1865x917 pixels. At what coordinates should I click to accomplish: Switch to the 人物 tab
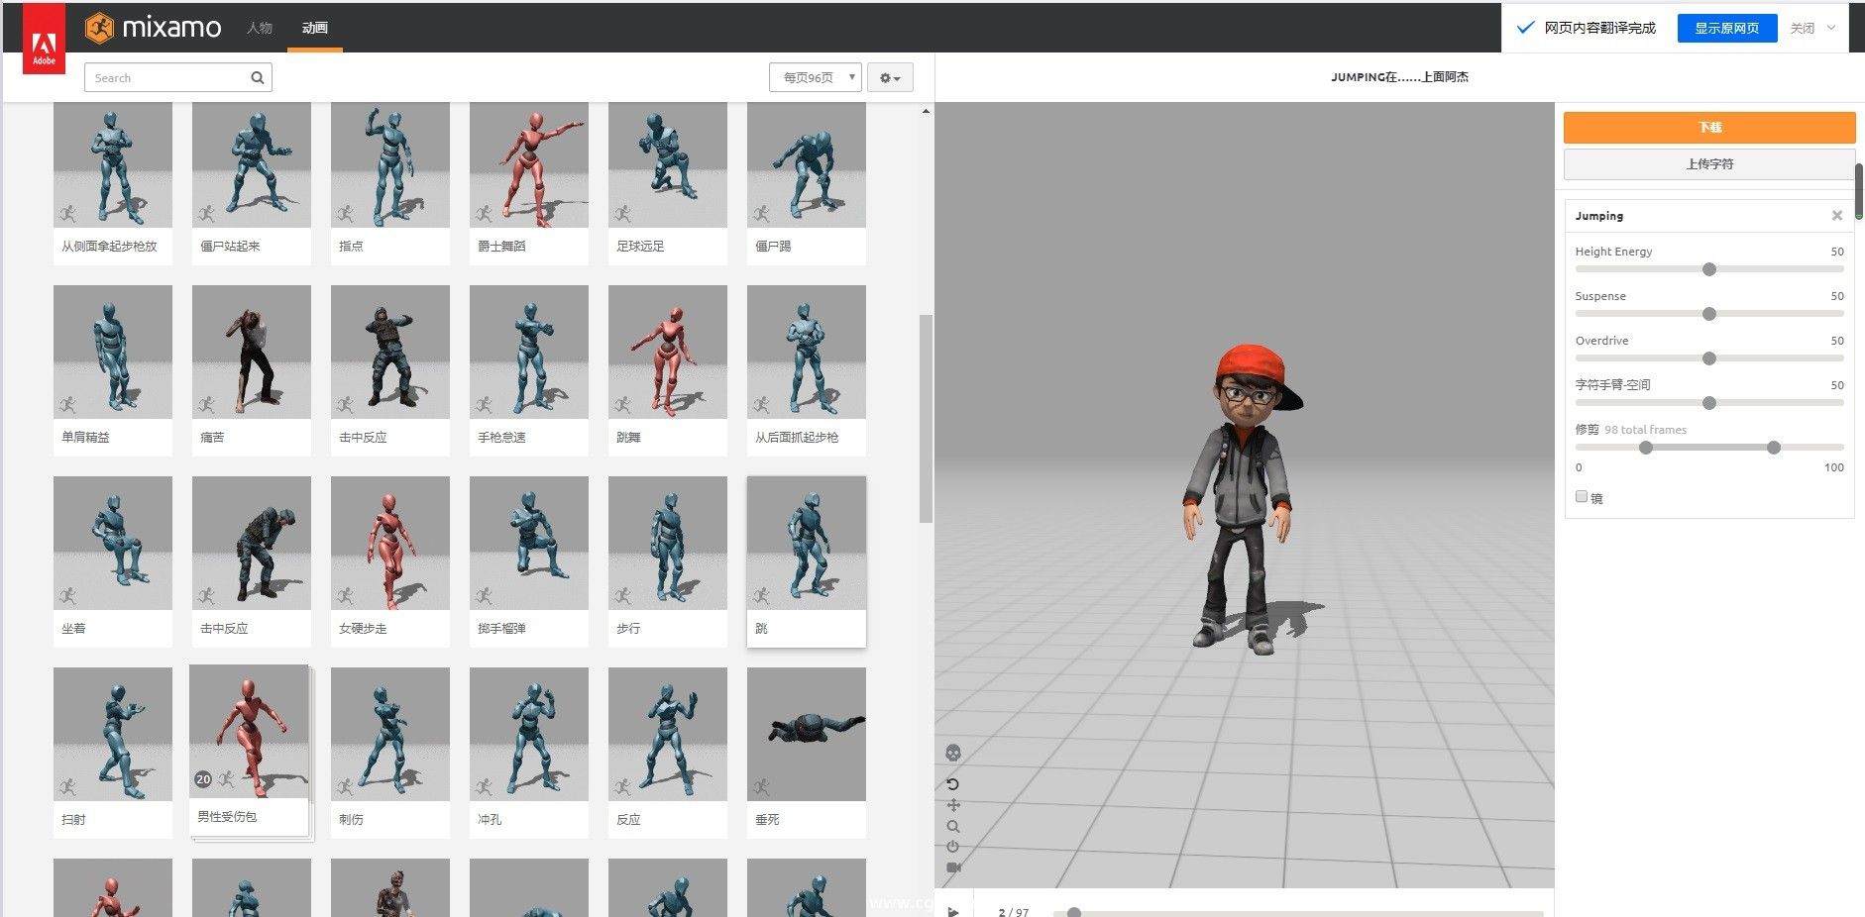pos(260,28)
